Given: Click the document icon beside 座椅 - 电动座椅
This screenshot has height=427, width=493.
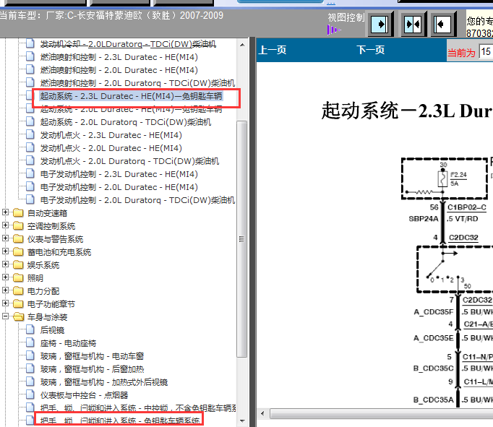Looking at the screenshot, I should tap(30, 343).
